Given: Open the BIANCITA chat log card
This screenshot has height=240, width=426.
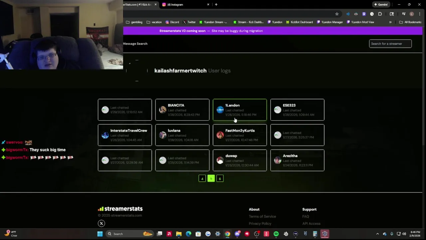Looking at the screenshot, I should pyautogui.click(x=182, y=110).
